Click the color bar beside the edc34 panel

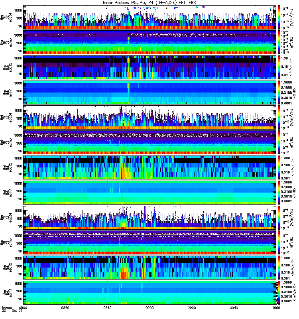coord(279,217)
